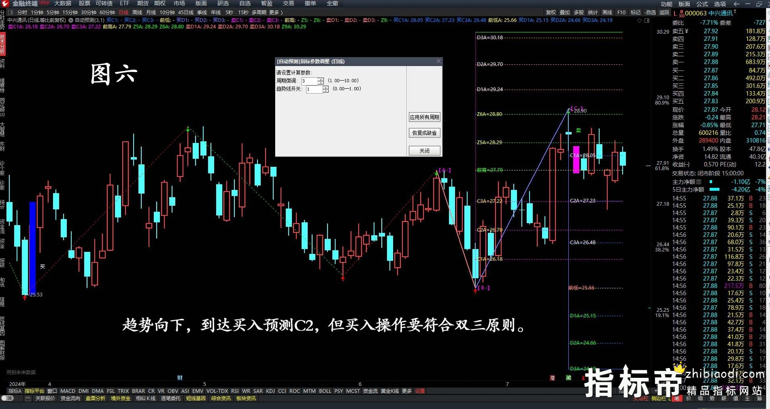Click the 窗口 indicator tab
This screenshot has width=770, height=409.
(52, 391)
